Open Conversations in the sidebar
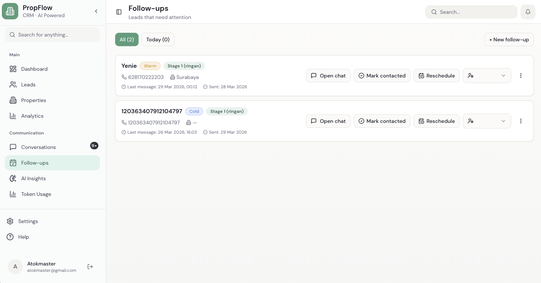Screen dimensions: 541x283 pos(52,147)
